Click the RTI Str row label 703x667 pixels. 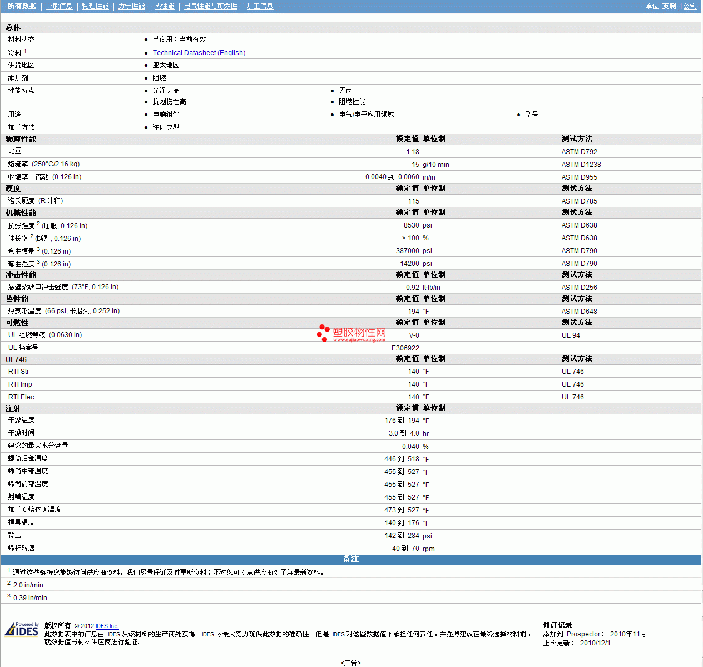18,372
